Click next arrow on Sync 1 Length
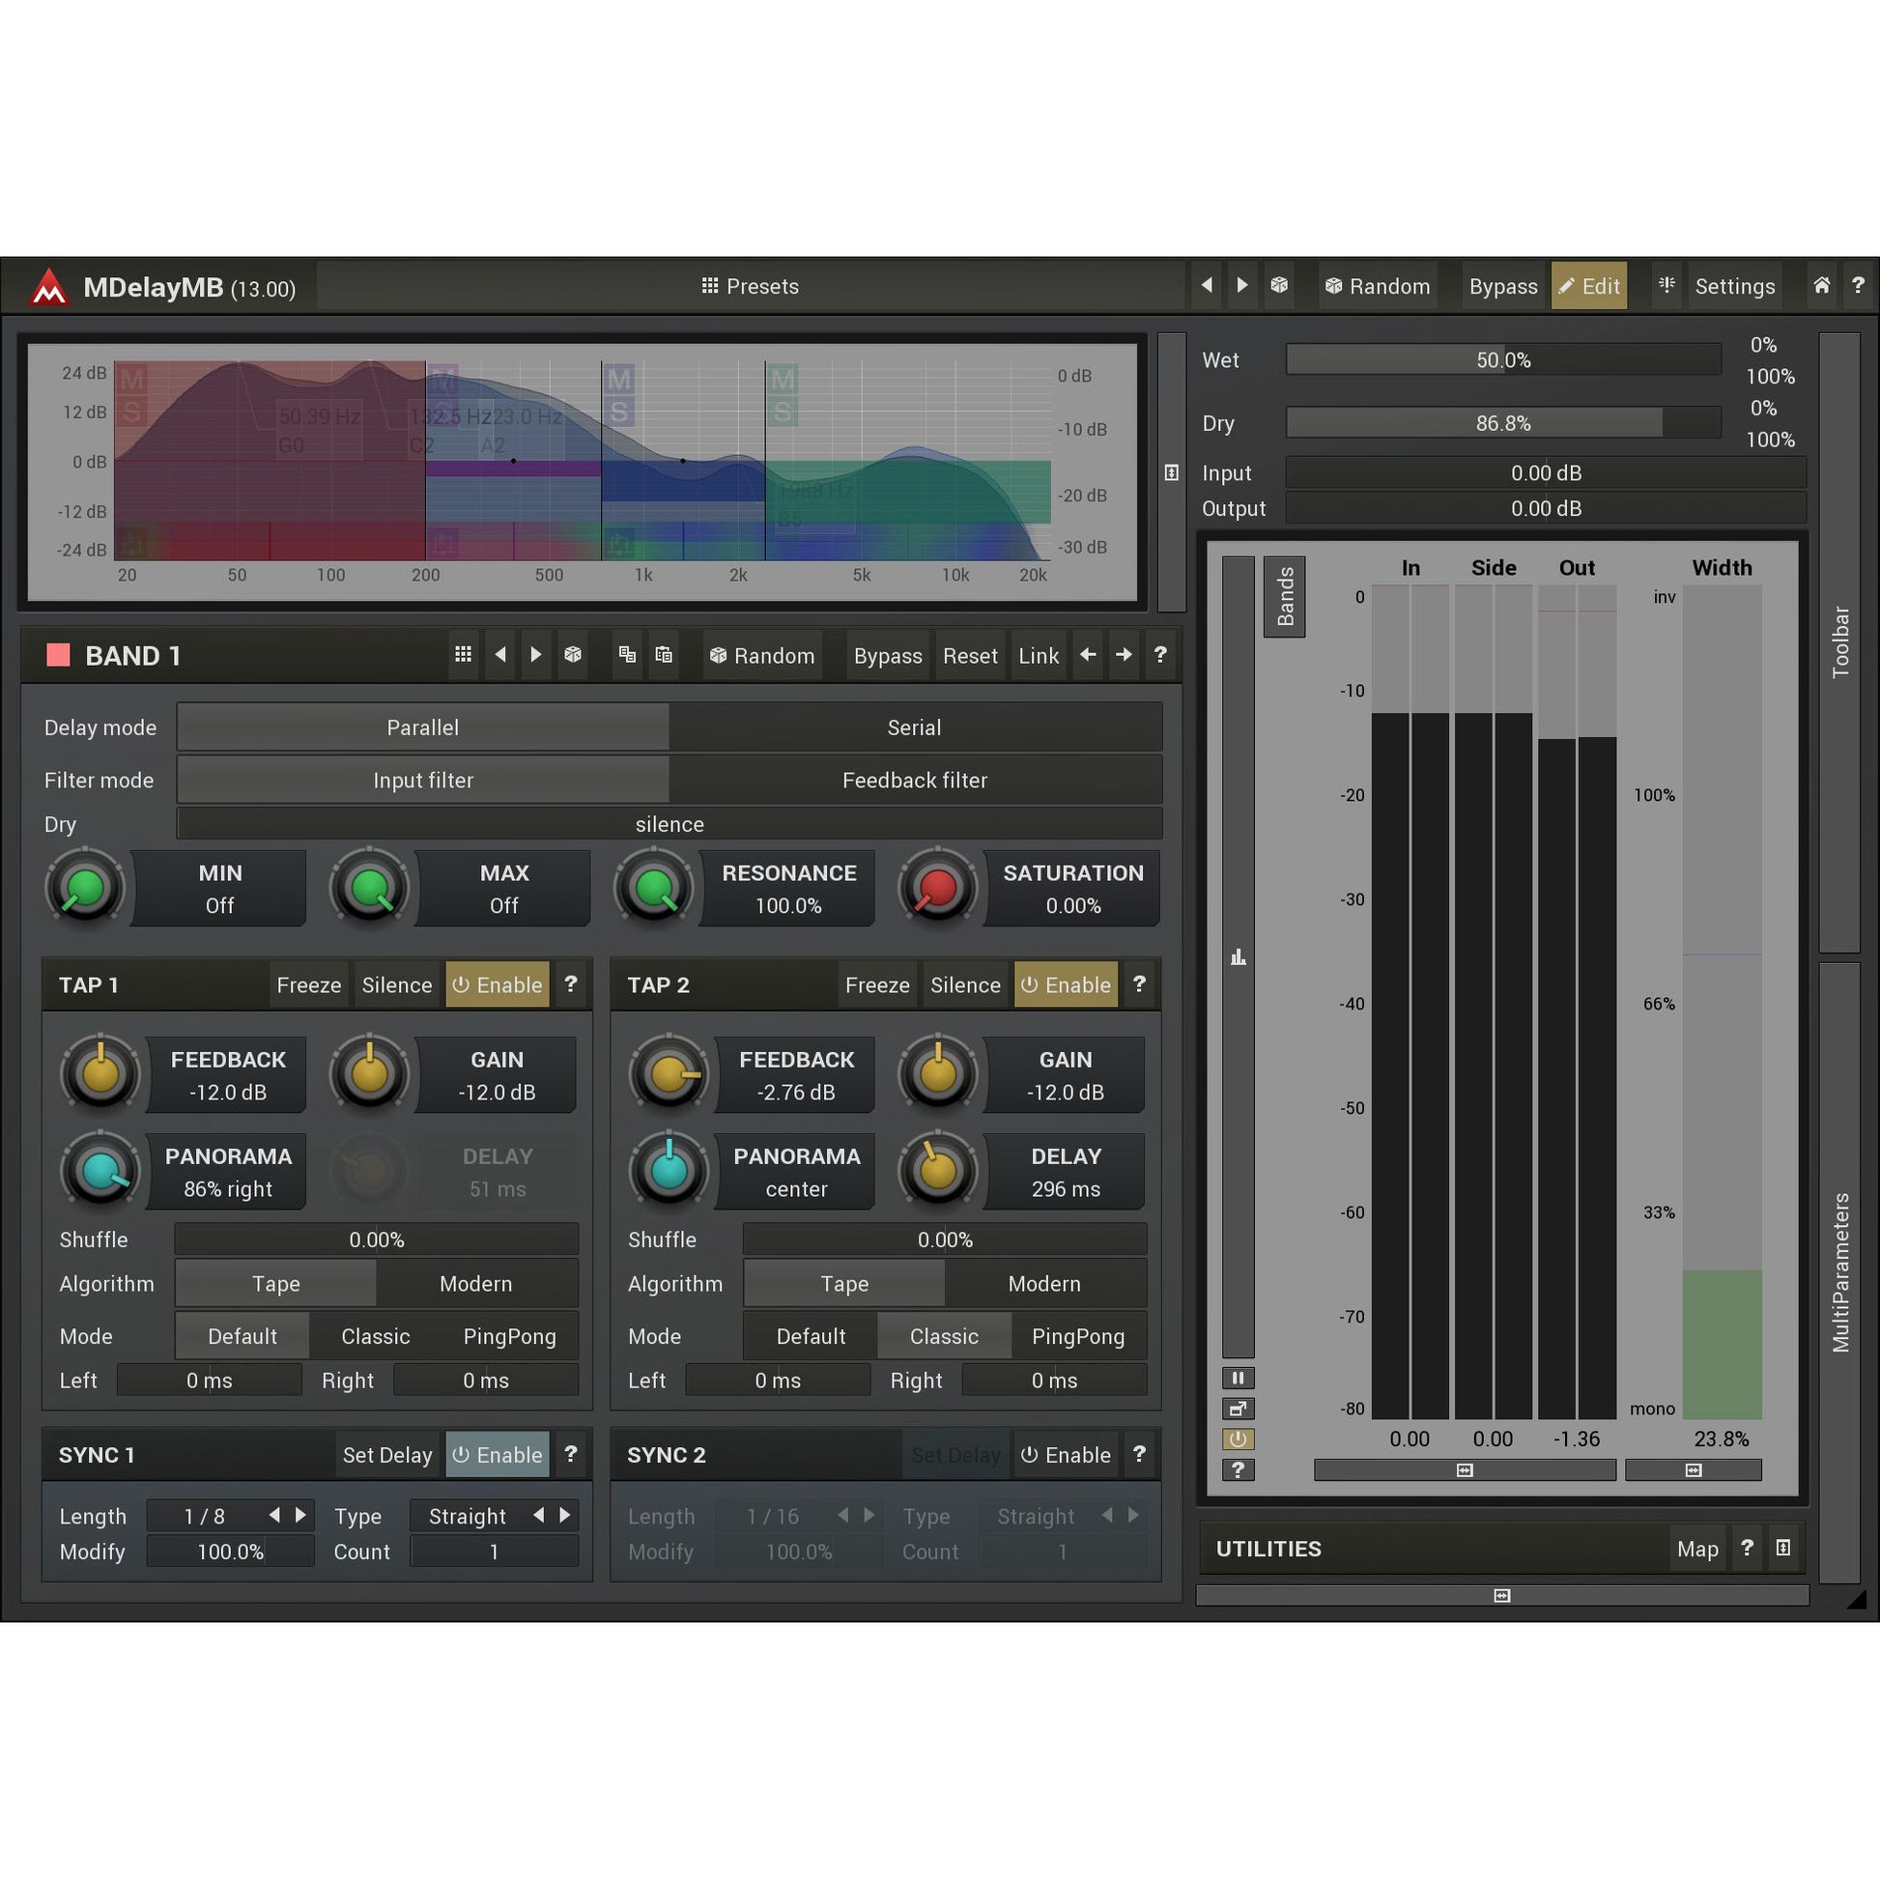The height and width of the screenshot is (1880, 1880). coord(300,1515)
